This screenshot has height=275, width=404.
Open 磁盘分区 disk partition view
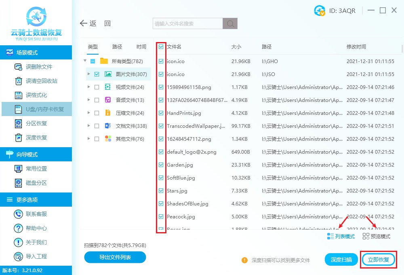pos(36,183)
